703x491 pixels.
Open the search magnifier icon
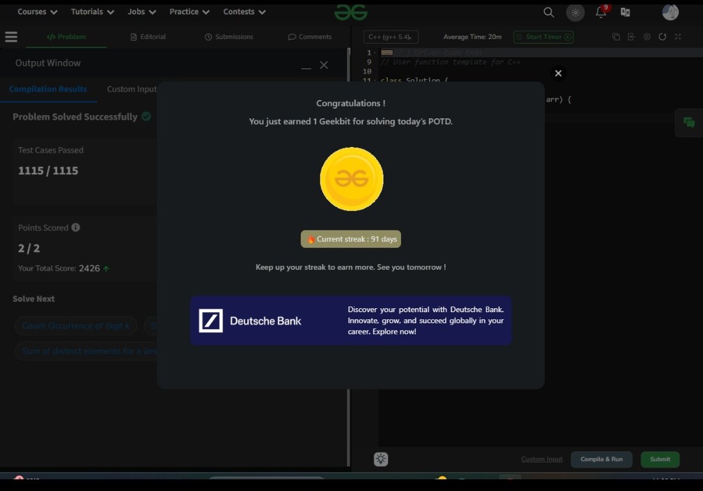point(548,12)
